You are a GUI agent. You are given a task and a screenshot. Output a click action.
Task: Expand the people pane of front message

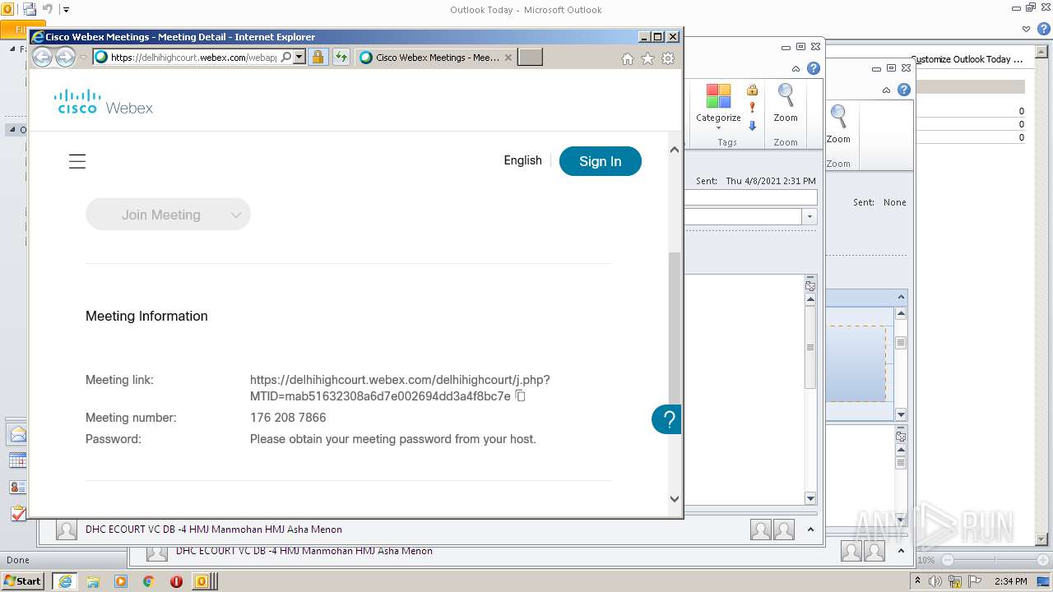tap(811, 530)
